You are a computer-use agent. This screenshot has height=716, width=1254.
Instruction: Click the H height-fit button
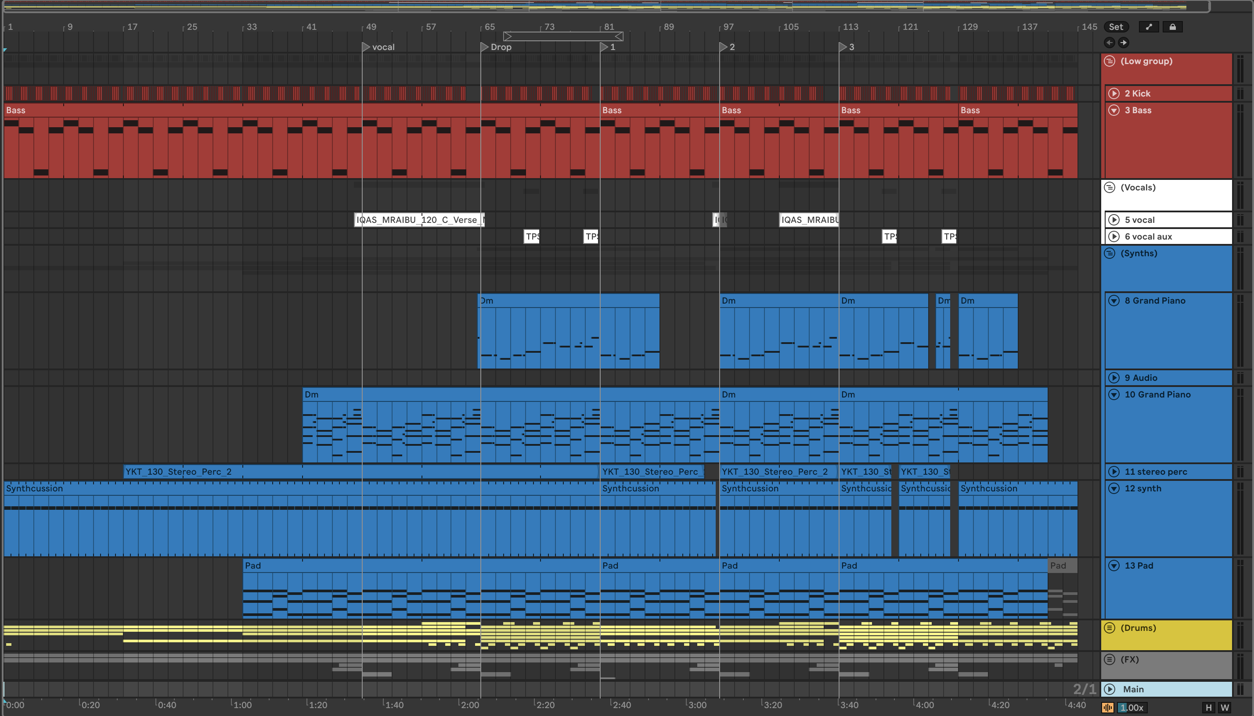tap(1208, 708)
